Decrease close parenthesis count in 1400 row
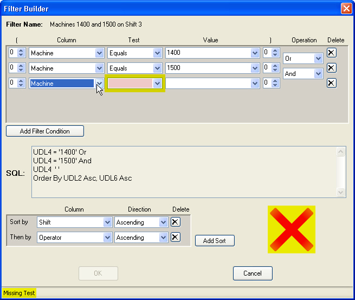This screenshot has height=300, width=355. coord(275,55)
